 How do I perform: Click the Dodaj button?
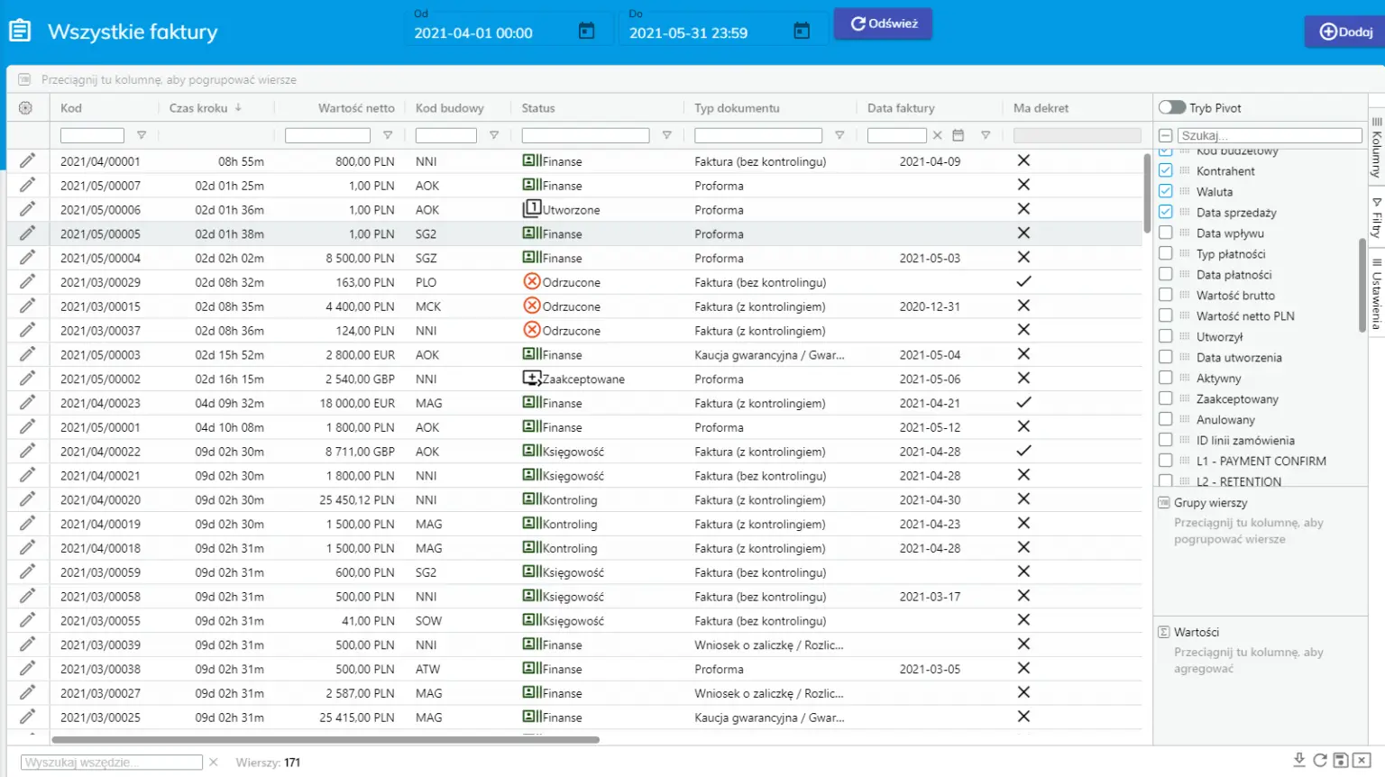(1345, 32)
